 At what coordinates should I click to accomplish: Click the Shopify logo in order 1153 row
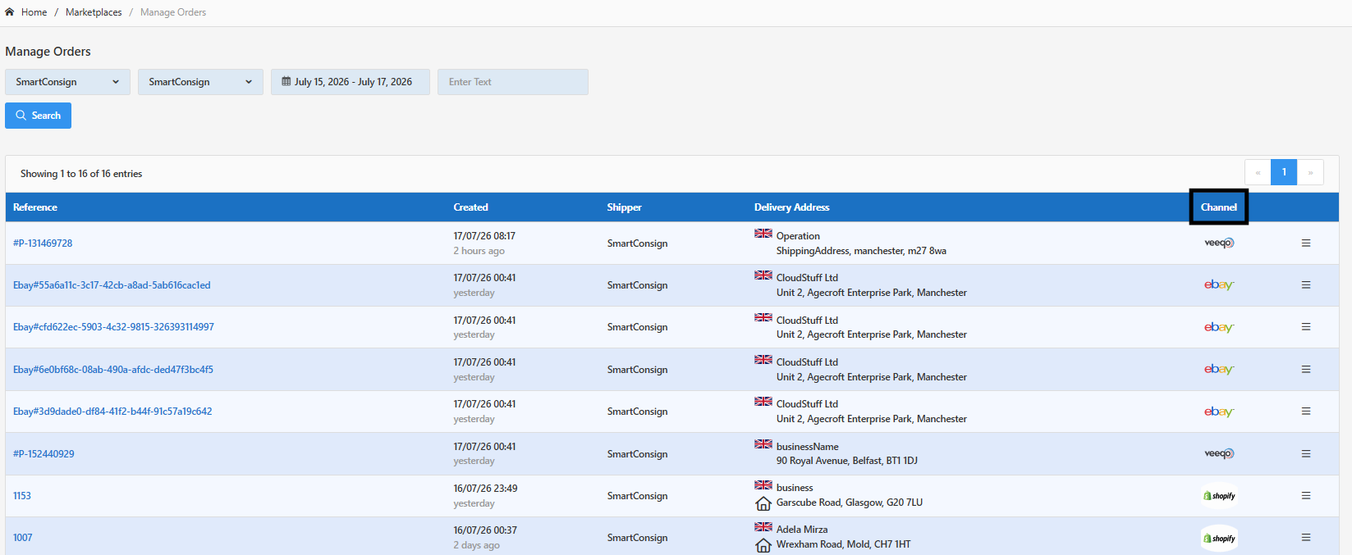[x=1219, y=496]
